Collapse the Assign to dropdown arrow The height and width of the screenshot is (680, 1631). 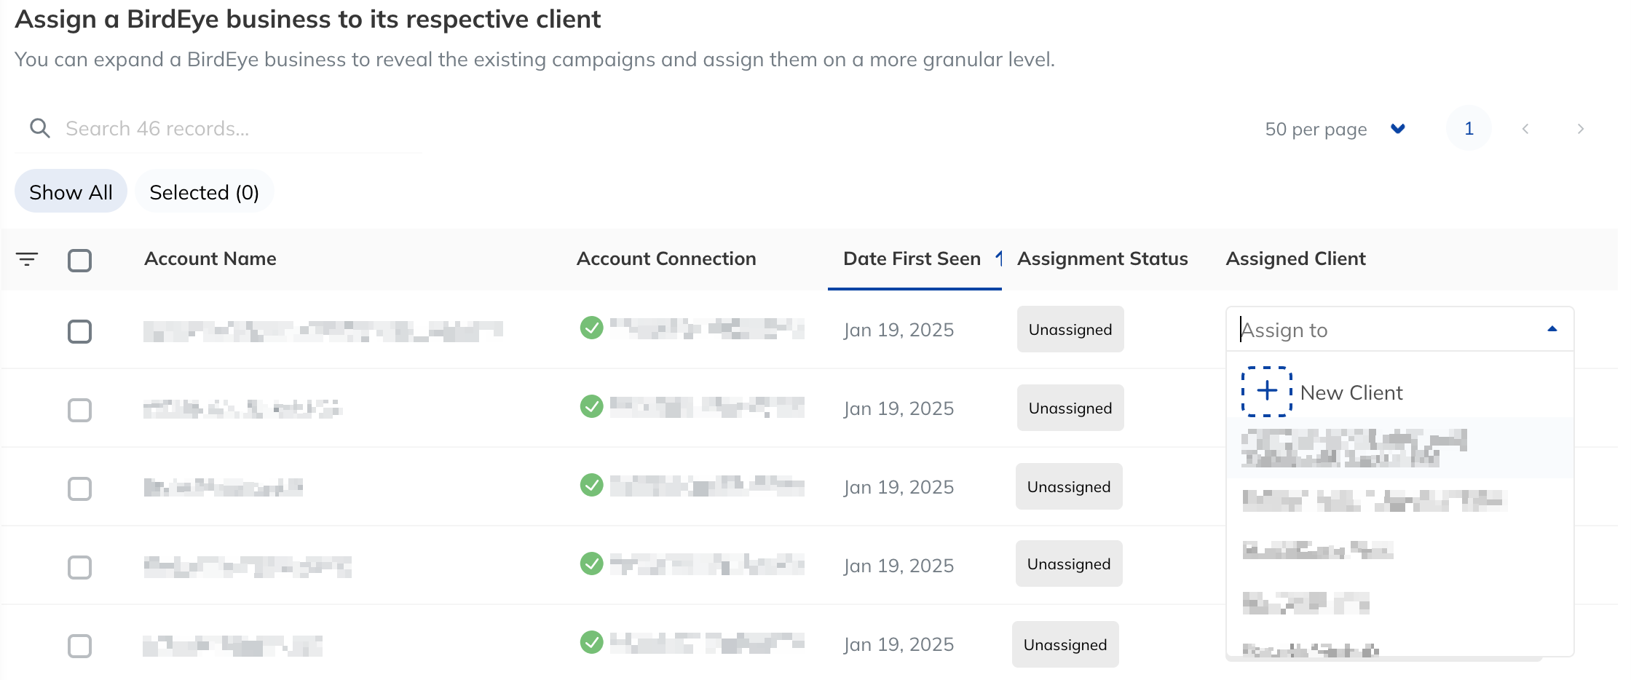[x=1552, y=329]
